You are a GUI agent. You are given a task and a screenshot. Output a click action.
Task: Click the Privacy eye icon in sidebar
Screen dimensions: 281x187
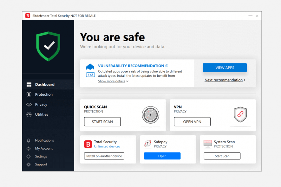[x=29, y=105]
